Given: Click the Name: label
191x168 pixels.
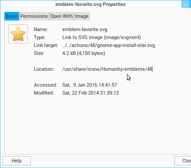Looking at the screenshot, I should [41, 29].
